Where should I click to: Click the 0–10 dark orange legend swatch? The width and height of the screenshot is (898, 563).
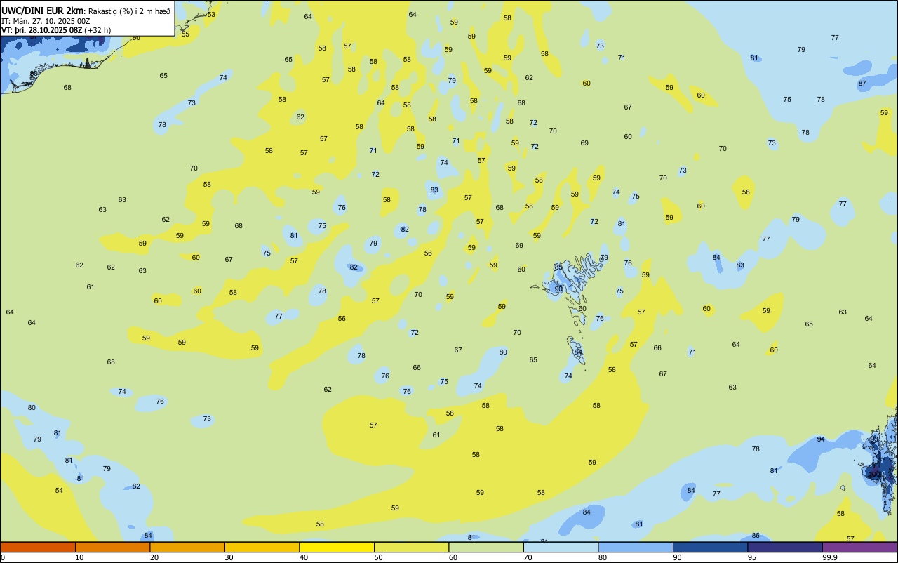(x=38, y=547)
